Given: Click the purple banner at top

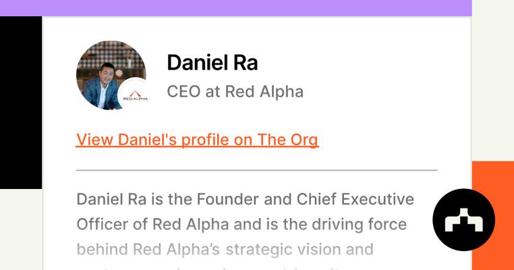Looking at the screenshot, I should pyautogui.click(x=235, y=7).
